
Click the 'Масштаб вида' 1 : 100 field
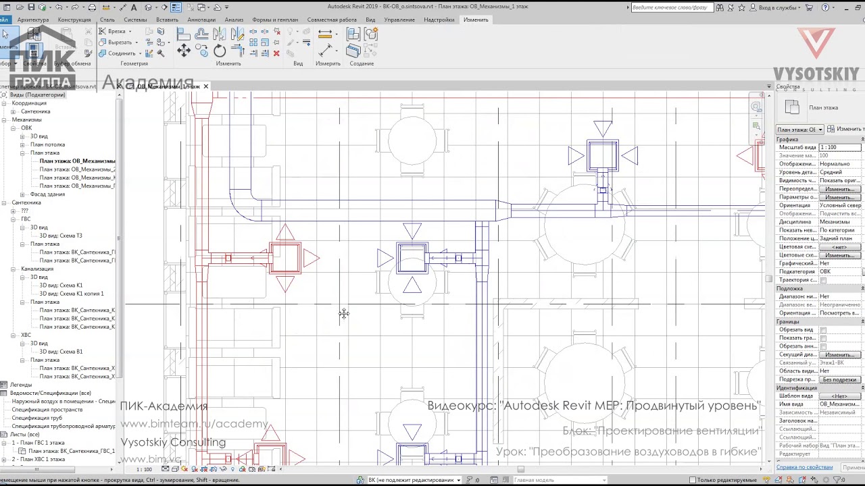[840, 147]
